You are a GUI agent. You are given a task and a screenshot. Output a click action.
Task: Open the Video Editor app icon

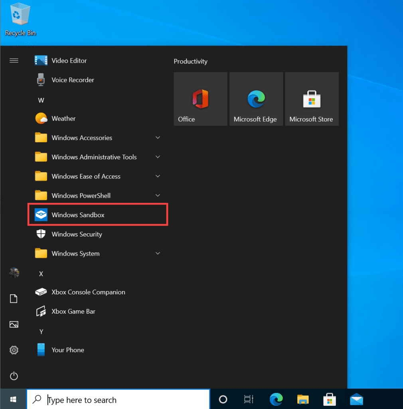[x=41, y=61]
